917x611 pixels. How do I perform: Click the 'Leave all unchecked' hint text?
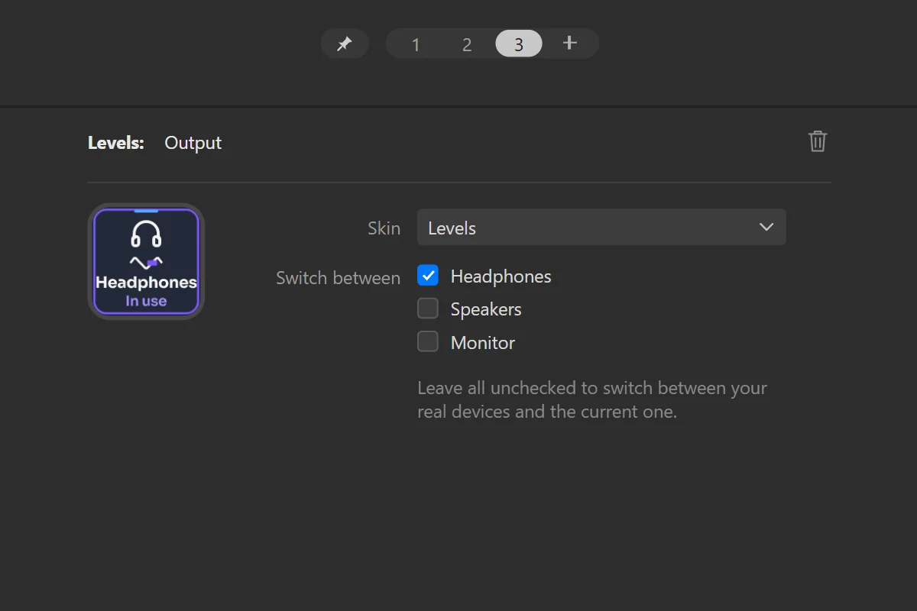[x=592, y=399]
